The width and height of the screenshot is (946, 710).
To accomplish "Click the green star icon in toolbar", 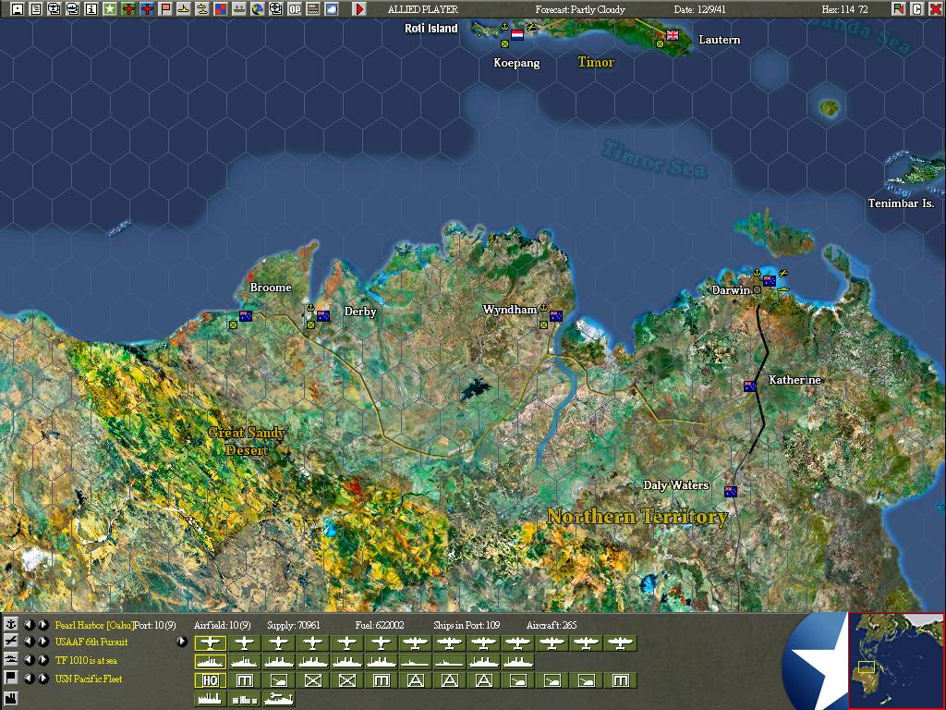I will click(110, 9).
